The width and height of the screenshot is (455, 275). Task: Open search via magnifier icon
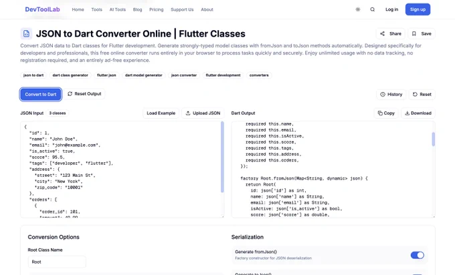[372, 9]
